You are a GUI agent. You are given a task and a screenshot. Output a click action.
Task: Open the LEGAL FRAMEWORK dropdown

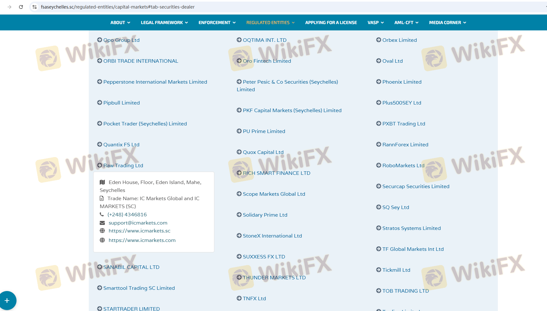pos(164,22)
